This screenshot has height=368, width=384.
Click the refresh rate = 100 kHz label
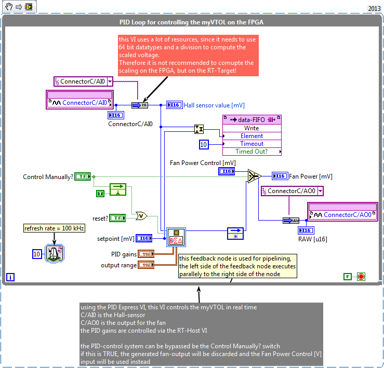tap(54, 228)
